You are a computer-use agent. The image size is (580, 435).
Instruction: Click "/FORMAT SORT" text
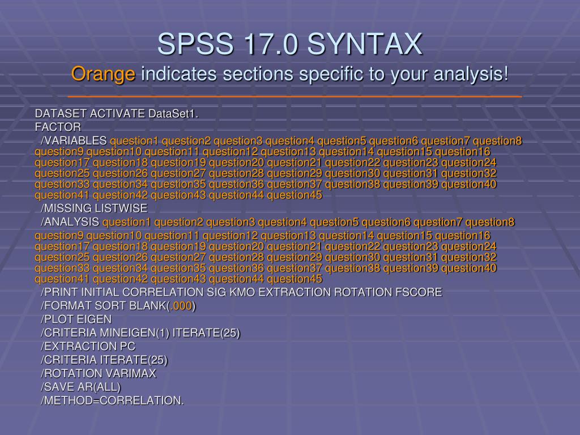click(x=85, y=306)
